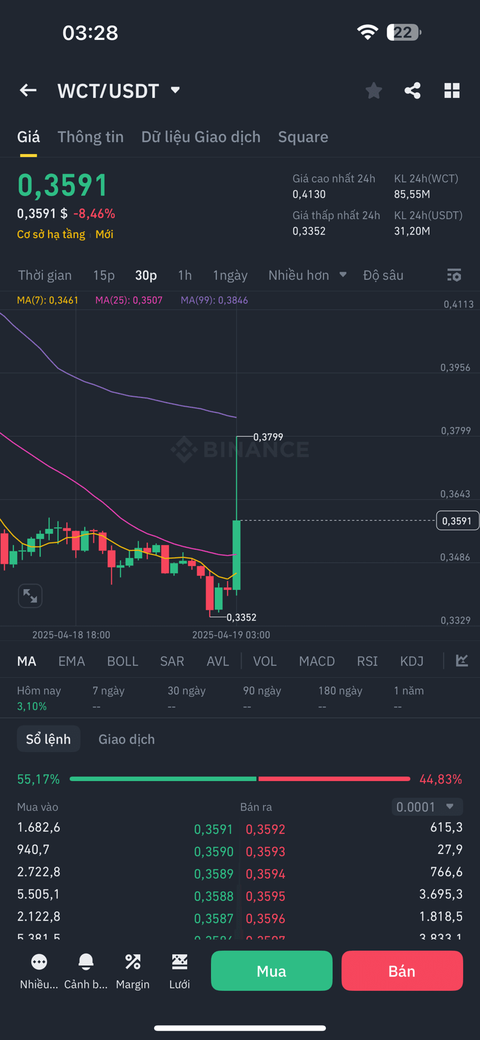This screenshot has height=1040, width=480.
Task: Select ask price 0,3594
Action: (266, 874)
